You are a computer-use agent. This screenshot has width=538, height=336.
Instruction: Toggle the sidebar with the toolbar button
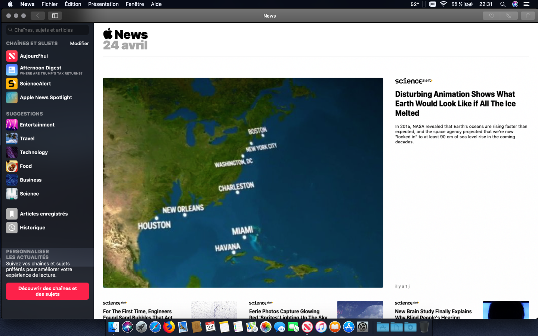coord(55,16)
